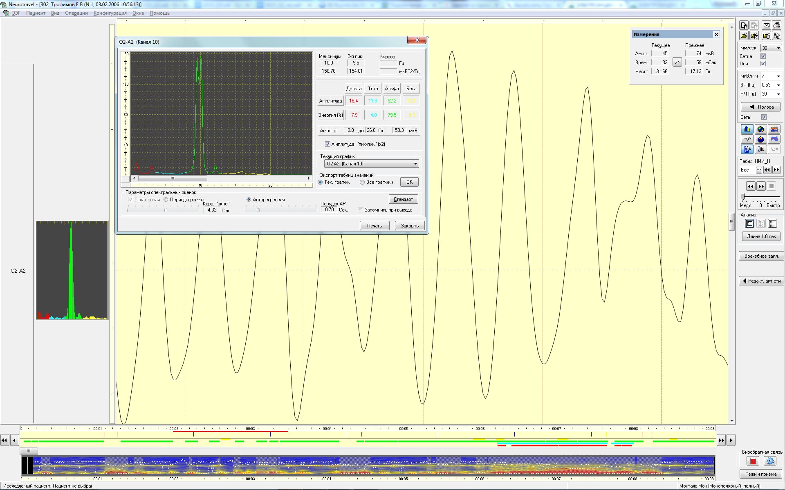Open the Пациент menu
785x490 pixels.
pos(36,13)
